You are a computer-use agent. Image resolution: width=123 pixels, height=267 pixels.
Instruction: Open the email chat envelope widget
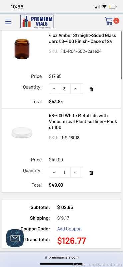coord(15,238)
